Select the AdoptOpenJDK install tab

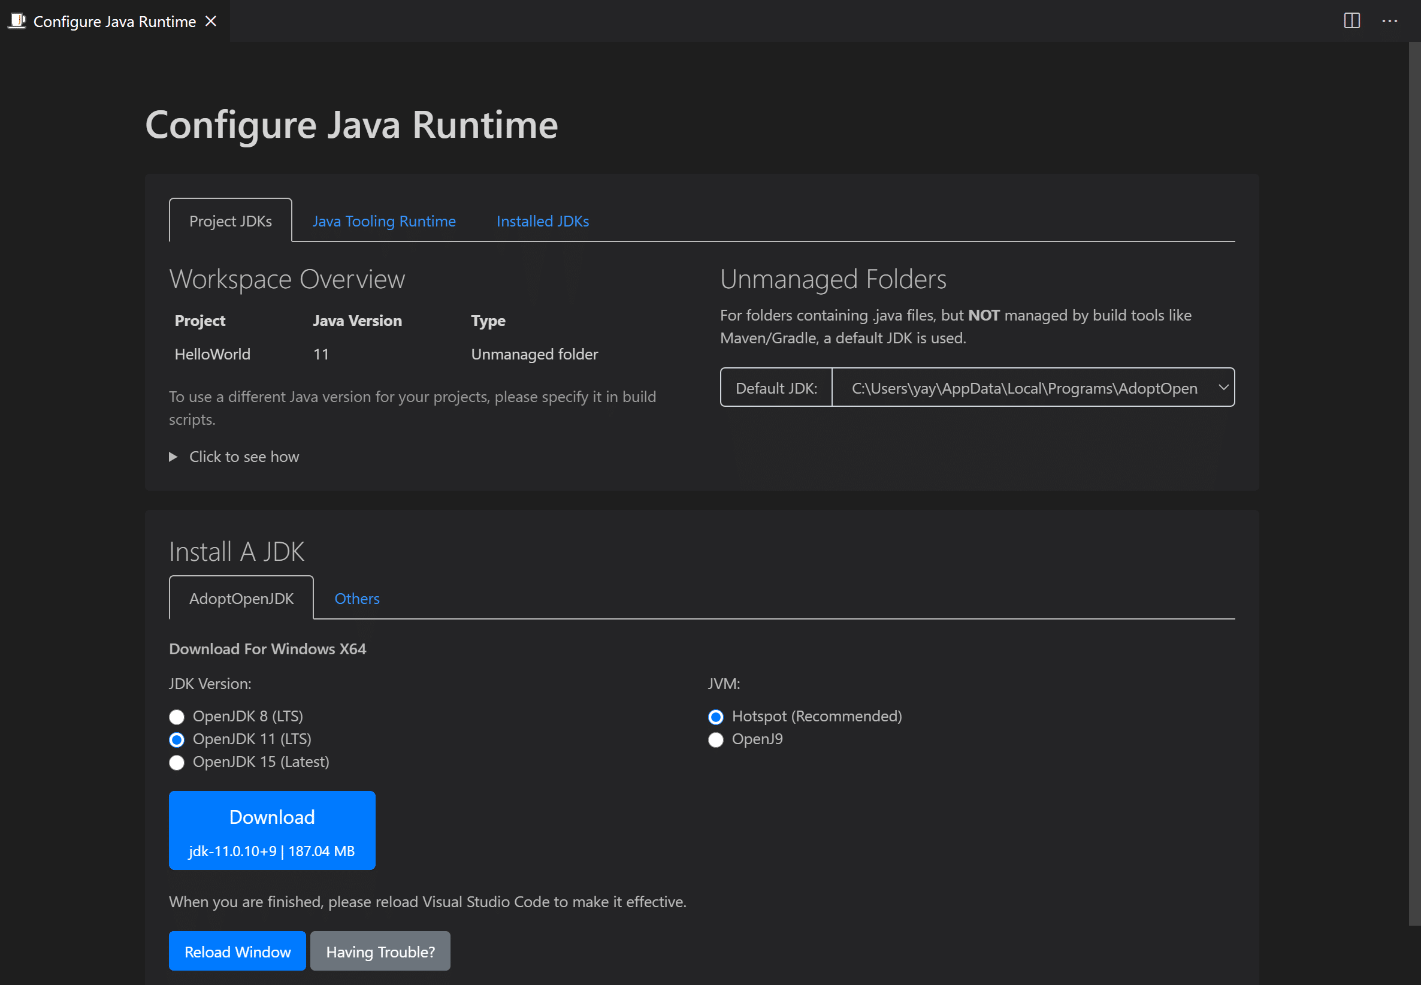click(241, 598)
